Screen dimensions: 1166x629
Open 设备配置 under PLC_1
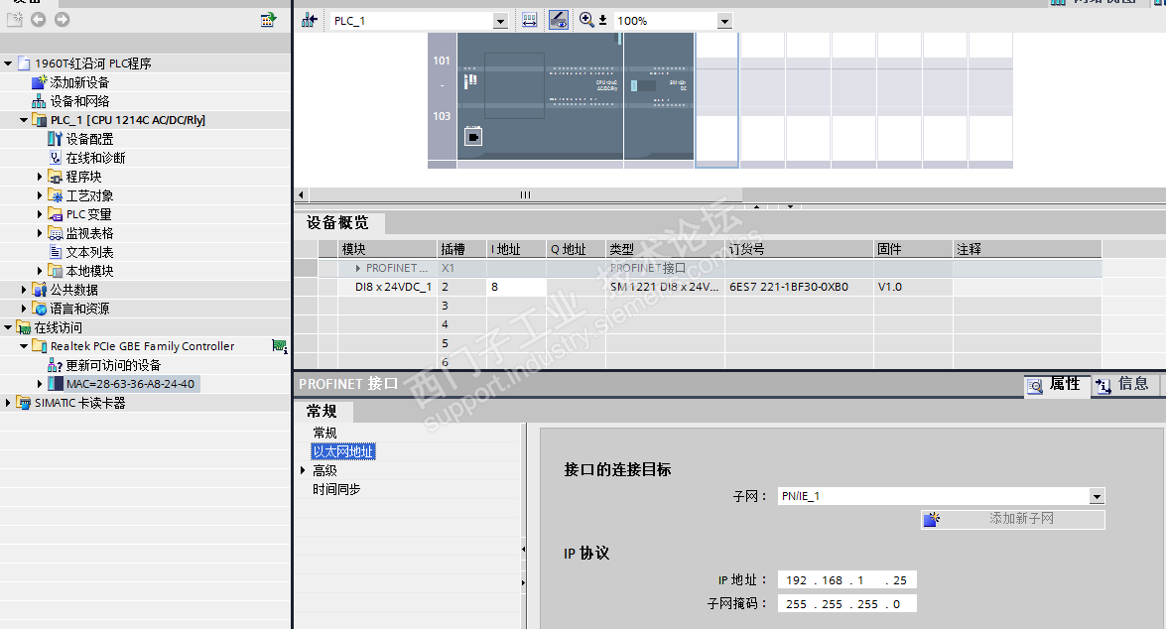(x=89, y=139)
